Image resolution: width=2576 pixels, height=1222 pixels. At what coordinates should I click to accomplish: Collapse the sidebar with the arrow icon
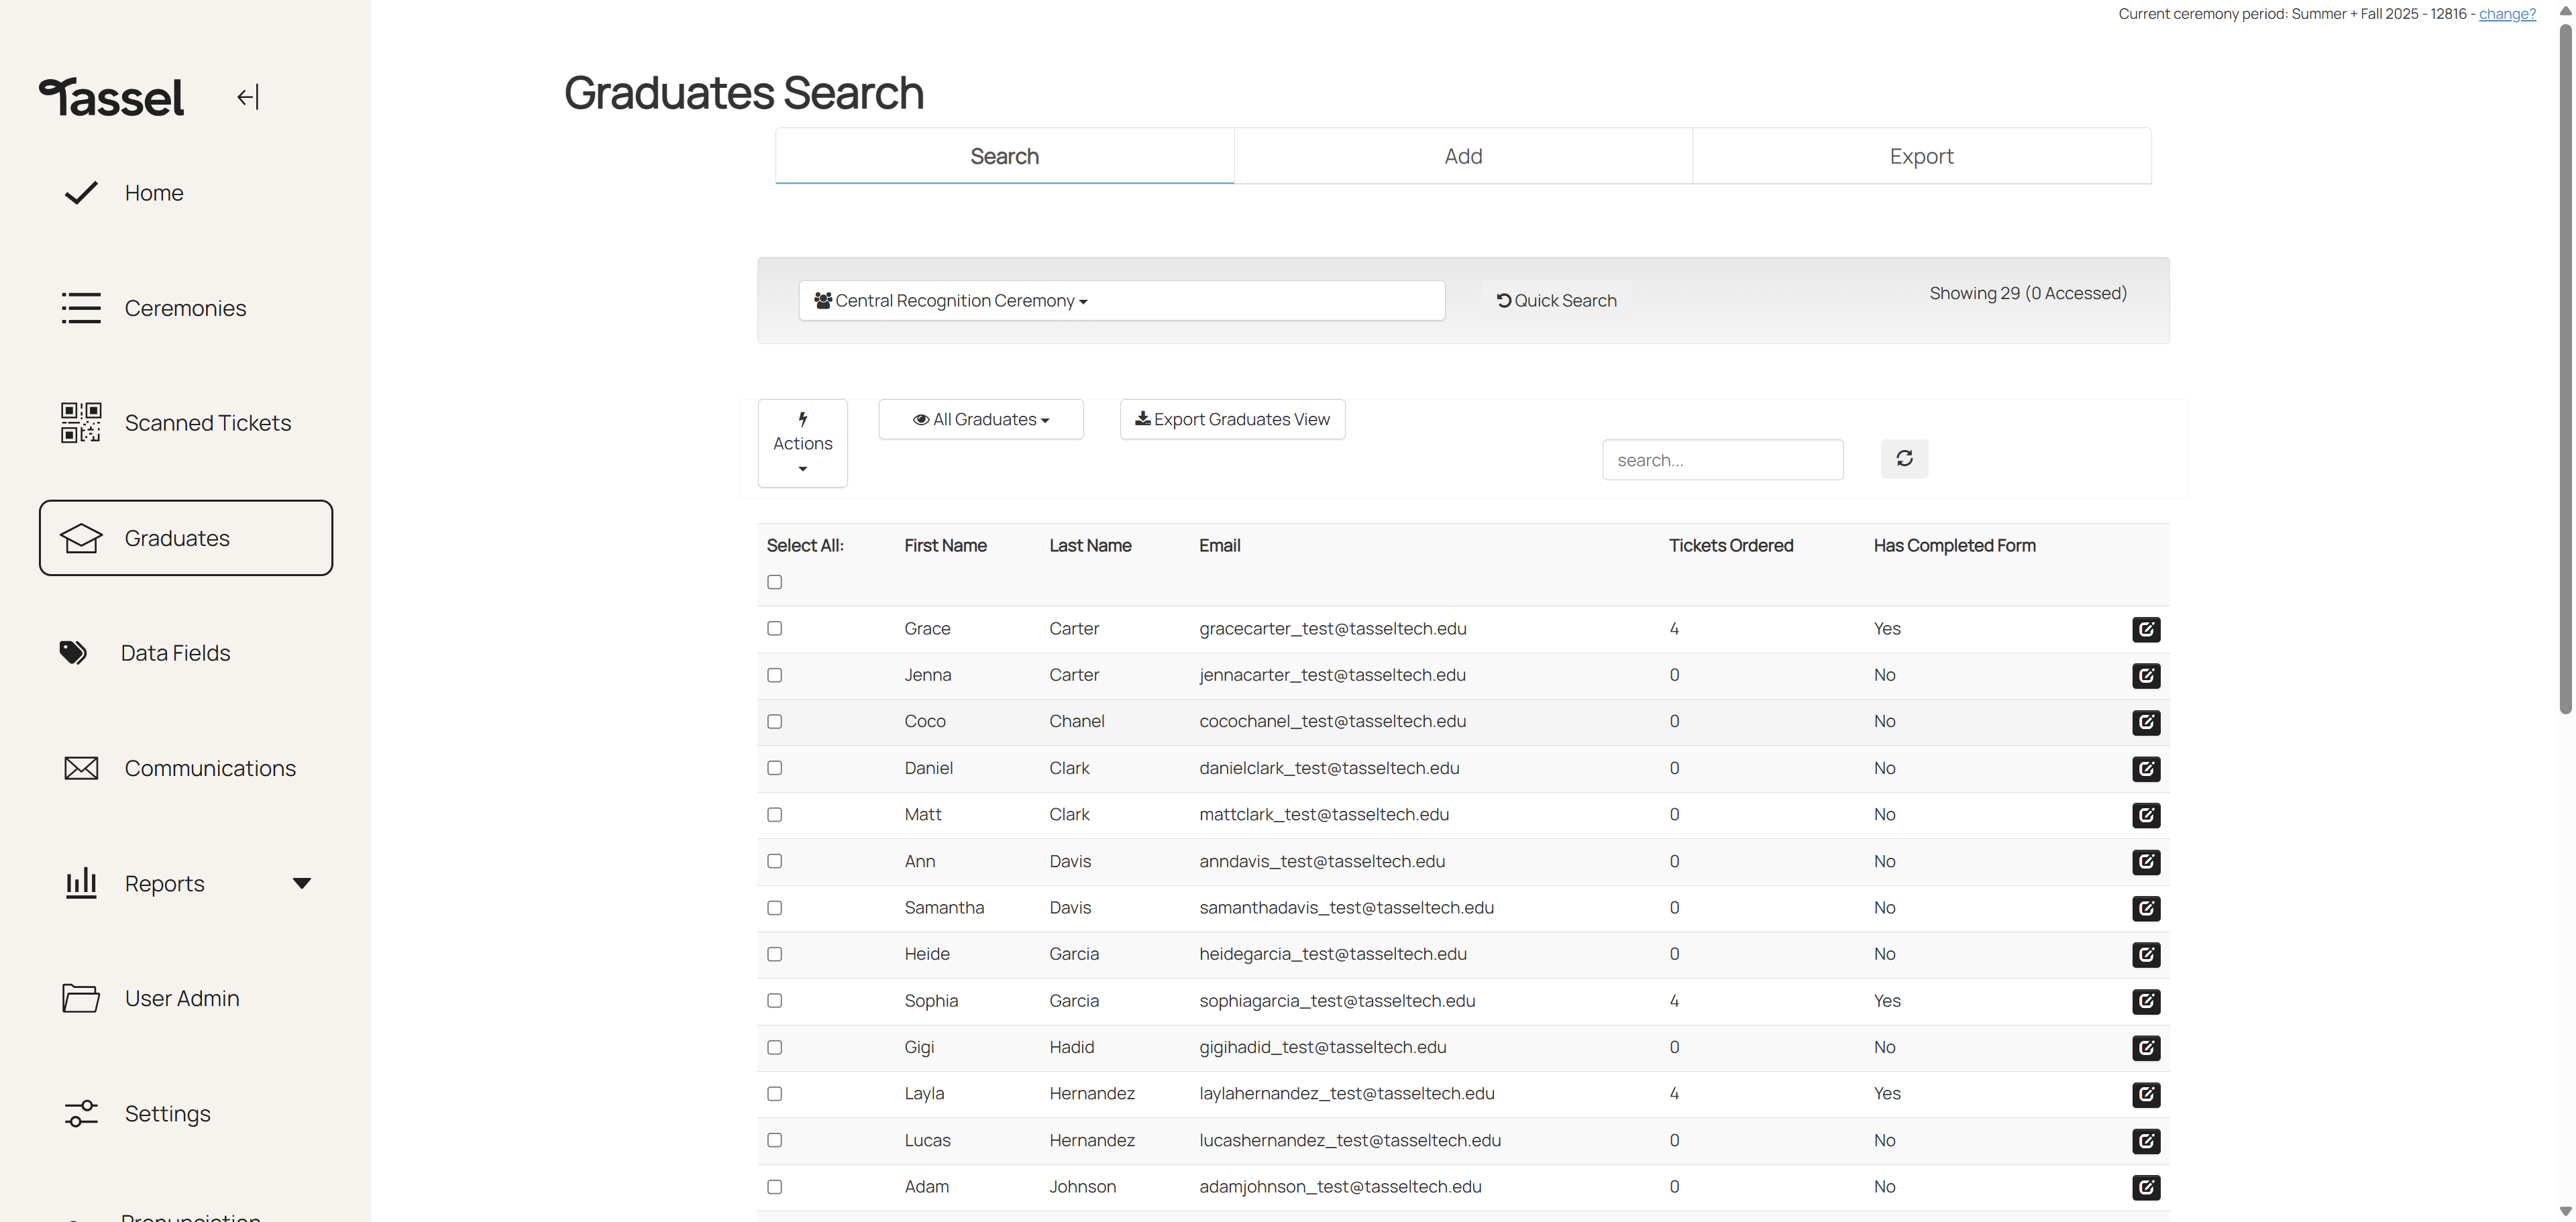click(x=247, y=97)
